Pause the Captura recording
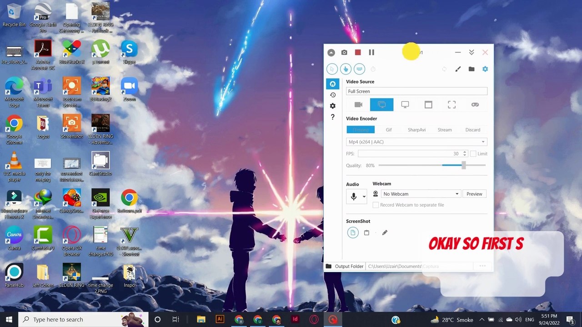 pos(371,53)
